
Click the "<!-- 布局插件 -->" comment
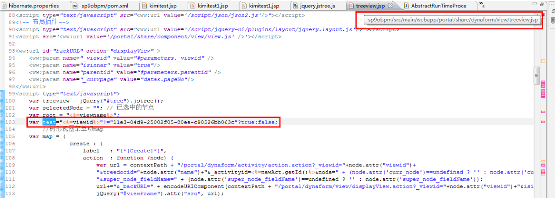point(42,22)
